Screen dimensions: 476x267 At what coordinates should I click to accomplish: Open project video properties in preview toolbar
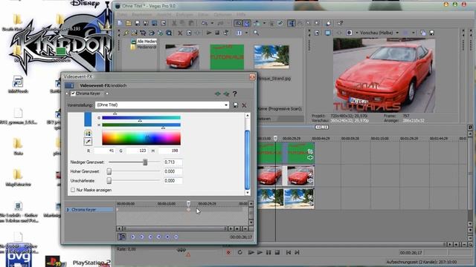[x=317, y=33]
